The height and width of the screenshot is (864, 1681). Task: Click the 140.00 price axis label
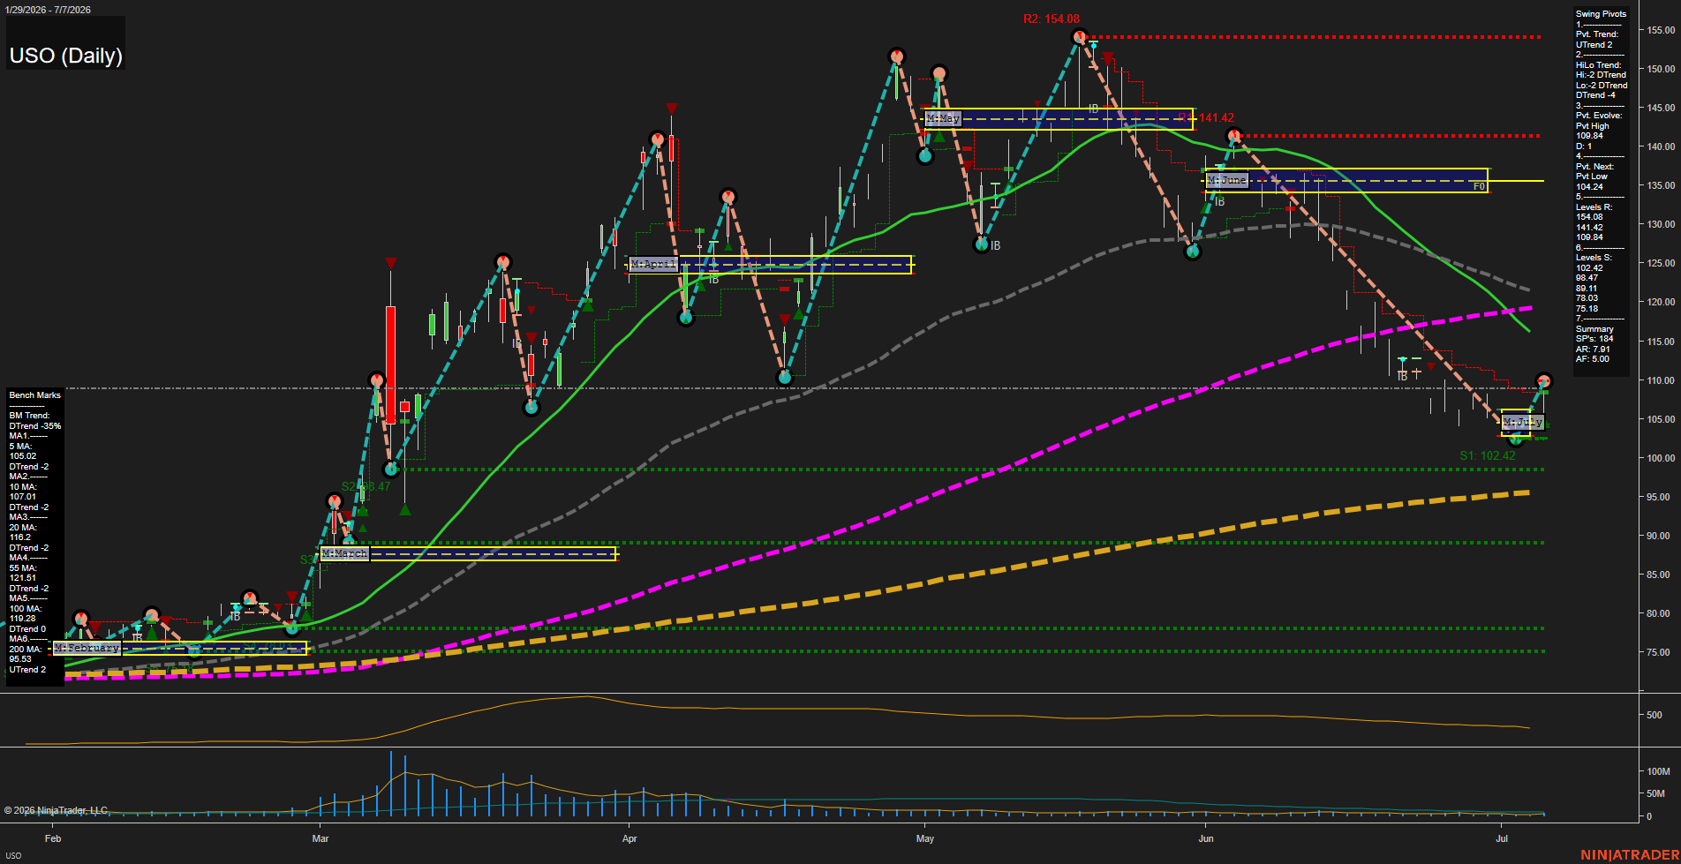point(1661,147)
